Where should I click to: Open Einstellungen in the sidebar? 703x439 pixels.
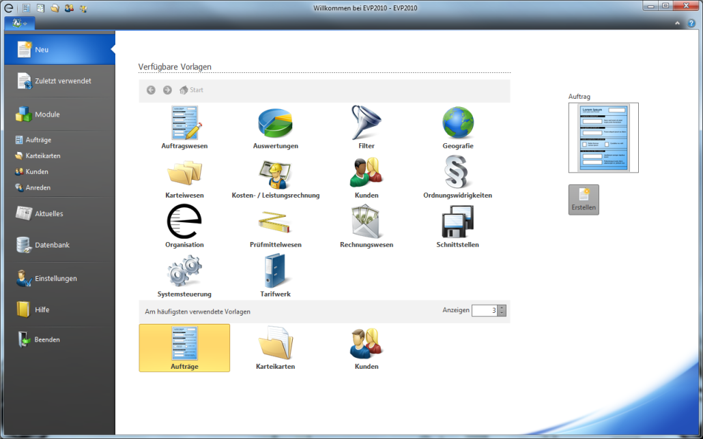(x=59, y=278)
